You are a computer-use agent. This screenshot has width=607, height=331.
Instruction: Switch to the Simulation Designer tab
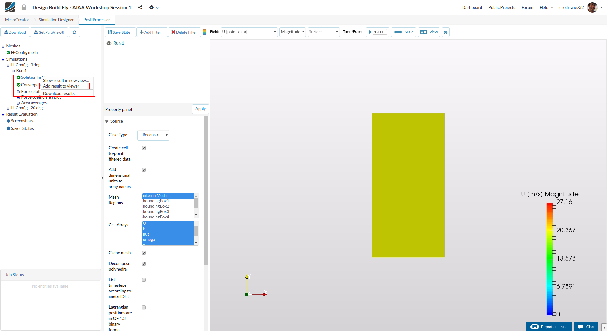[56, 20]
